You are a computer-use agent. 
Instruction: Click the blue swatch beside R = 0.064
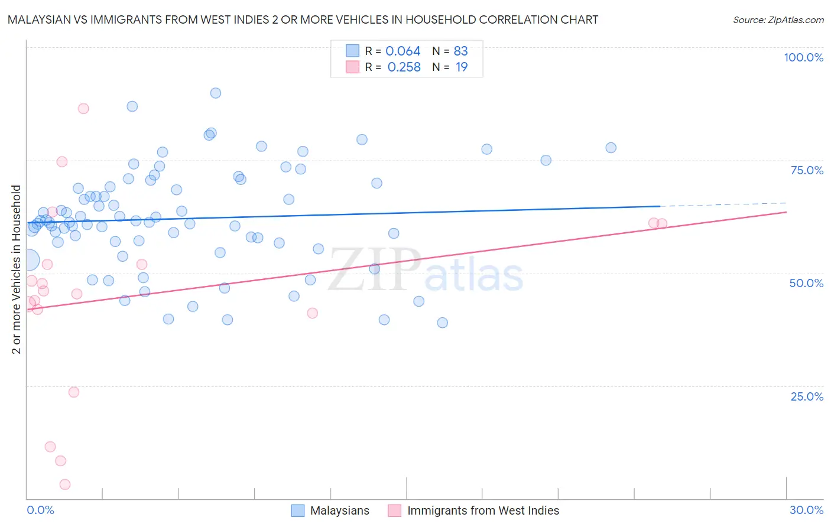[353, 51]
